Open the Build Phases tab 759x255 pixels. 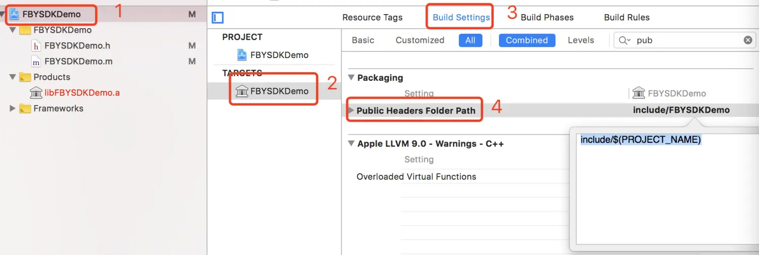547,18
